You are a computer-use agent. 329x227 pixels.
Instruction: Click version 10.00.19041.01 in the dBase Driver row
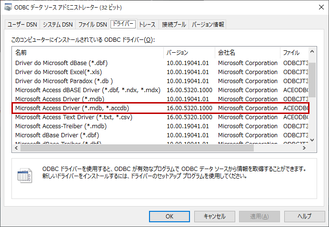click(x=188, y=135)
